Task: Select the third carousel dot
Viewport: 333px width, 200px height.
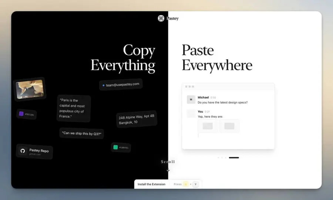Action: (226, 157)
